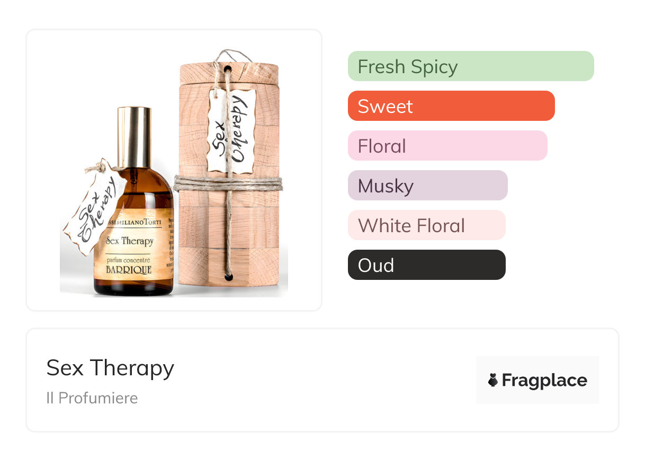Select the White Floral accord bar

tap(427, 225)
